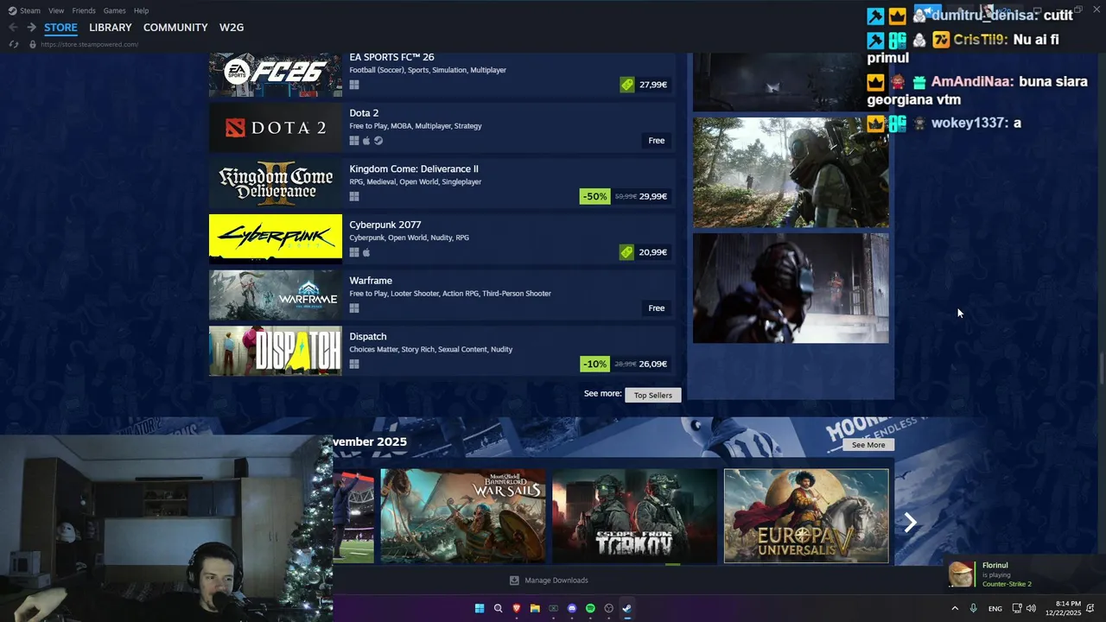Open the helmeted figure screenshot preview
Screen dimensions: 1106x622
[x=791, y=289]
